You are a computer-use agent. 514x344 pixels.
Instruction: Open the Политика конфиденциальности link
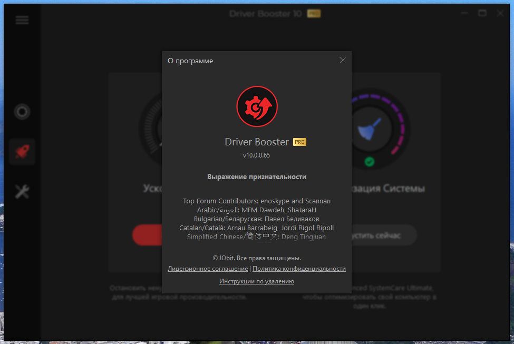coord(299,269)
